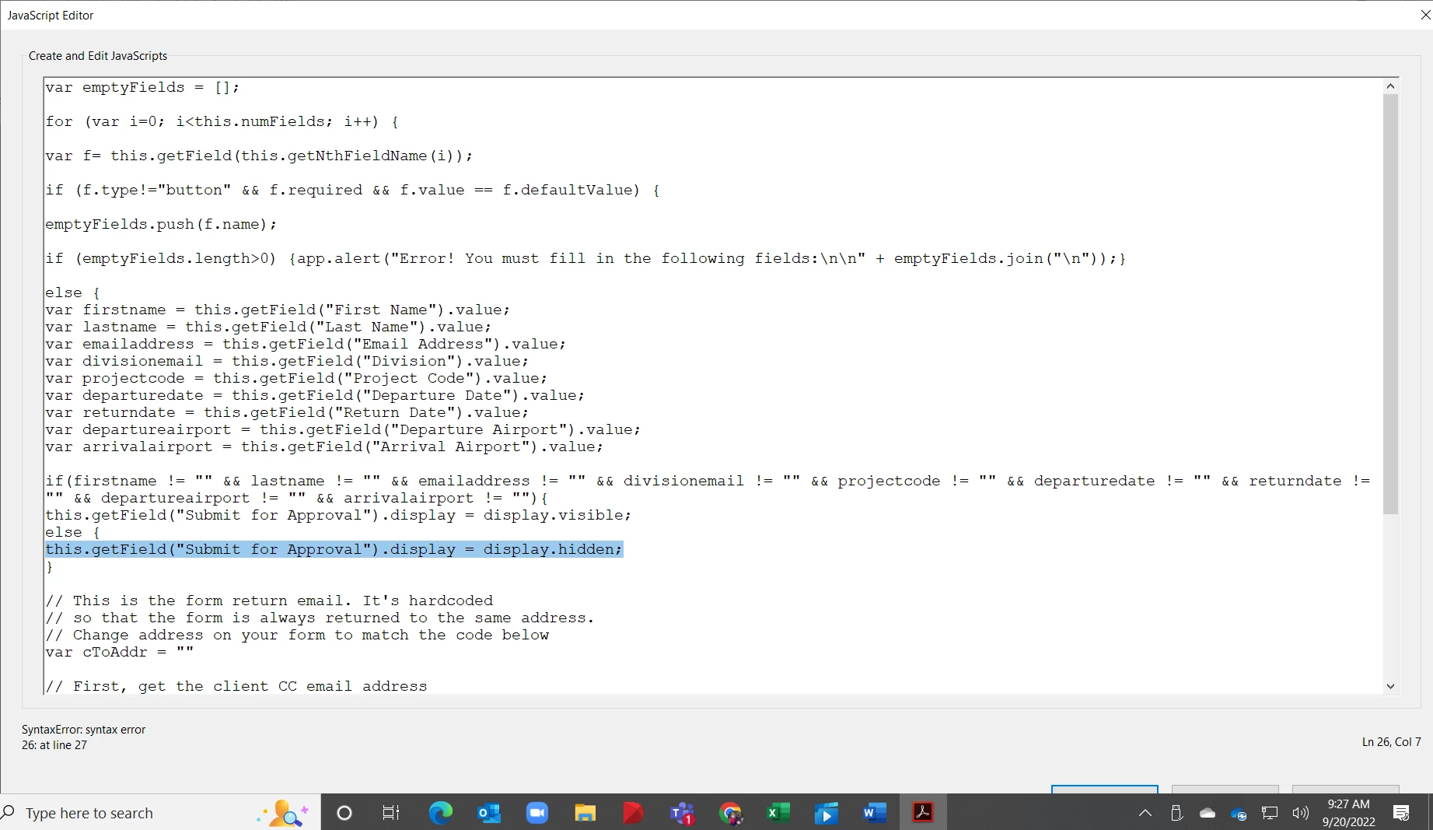Click the scroll down arrow in code editor
Screen dimensions: 1433x830
[x=1391, y=686]
